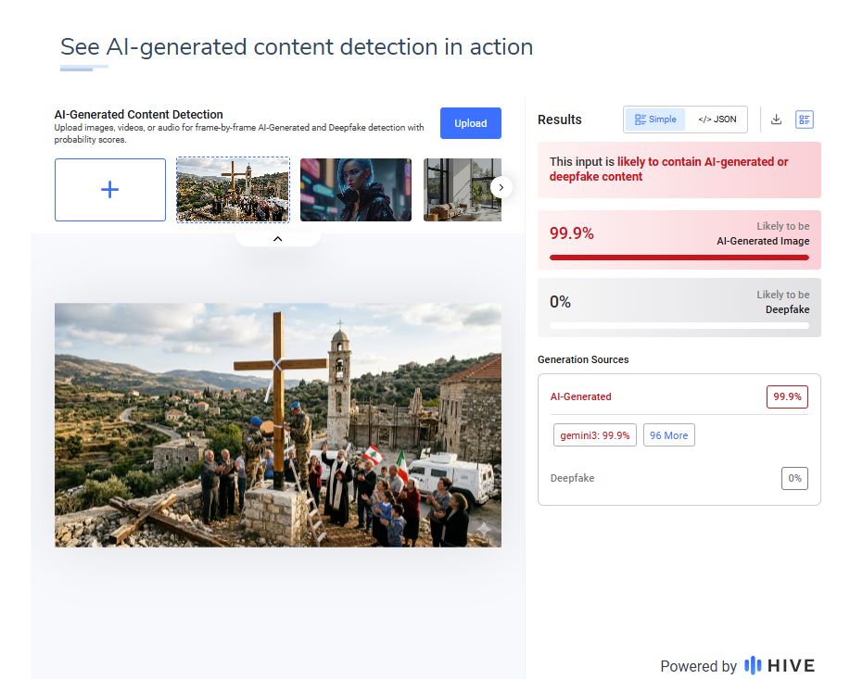Choose the cyberpunk woman sample thumbnail
The width and height of the screenshot is (850, 679).
[x=356, y=190]
